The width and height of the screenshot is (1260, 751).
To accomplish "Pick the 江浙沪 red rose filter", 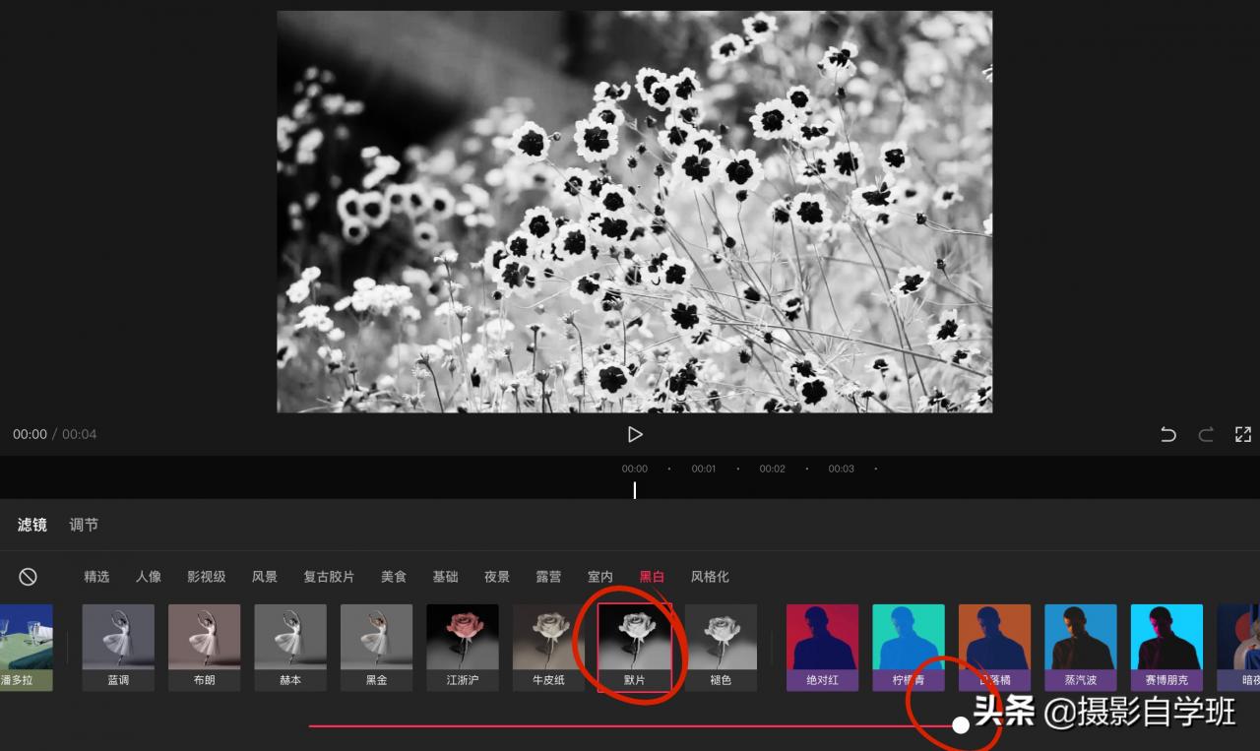I will coord(463,647).
